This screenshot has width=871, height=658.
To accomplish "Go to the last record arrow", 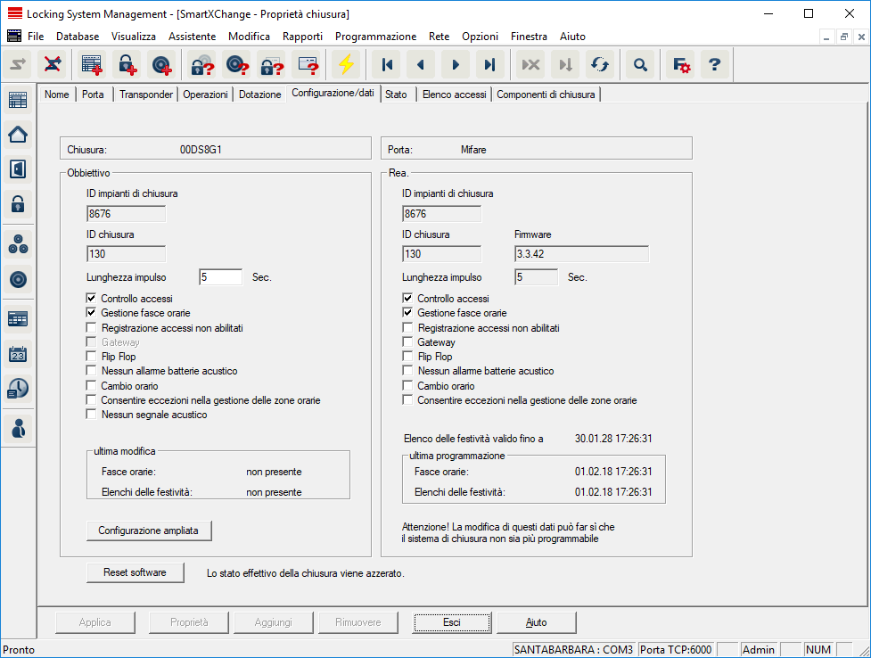I will coord(489,64).
